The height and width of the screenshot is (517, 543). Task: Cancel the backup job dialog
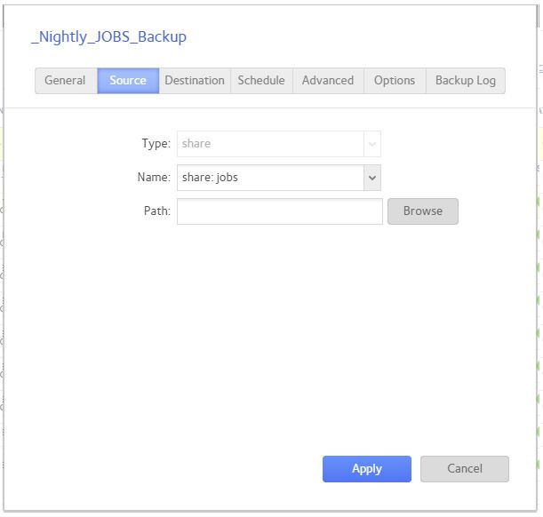[x=464, y=469]
